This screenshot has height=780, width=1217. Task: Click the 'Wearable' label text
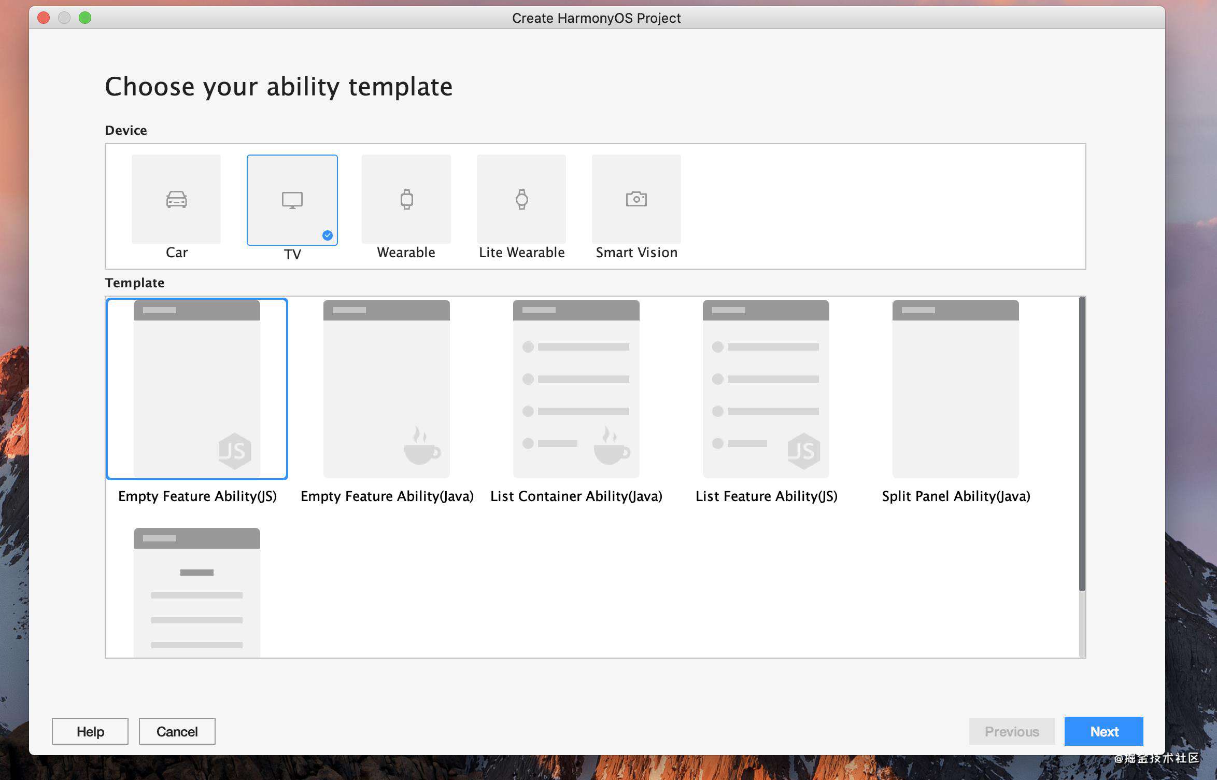click(x=406, y=253)
